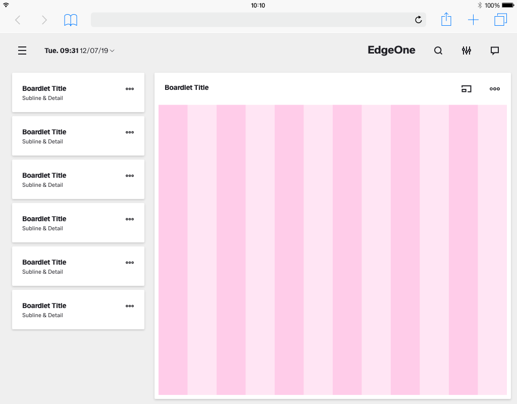Open the chat comments icon
517x404 pixels.
(x=495, y=50)
